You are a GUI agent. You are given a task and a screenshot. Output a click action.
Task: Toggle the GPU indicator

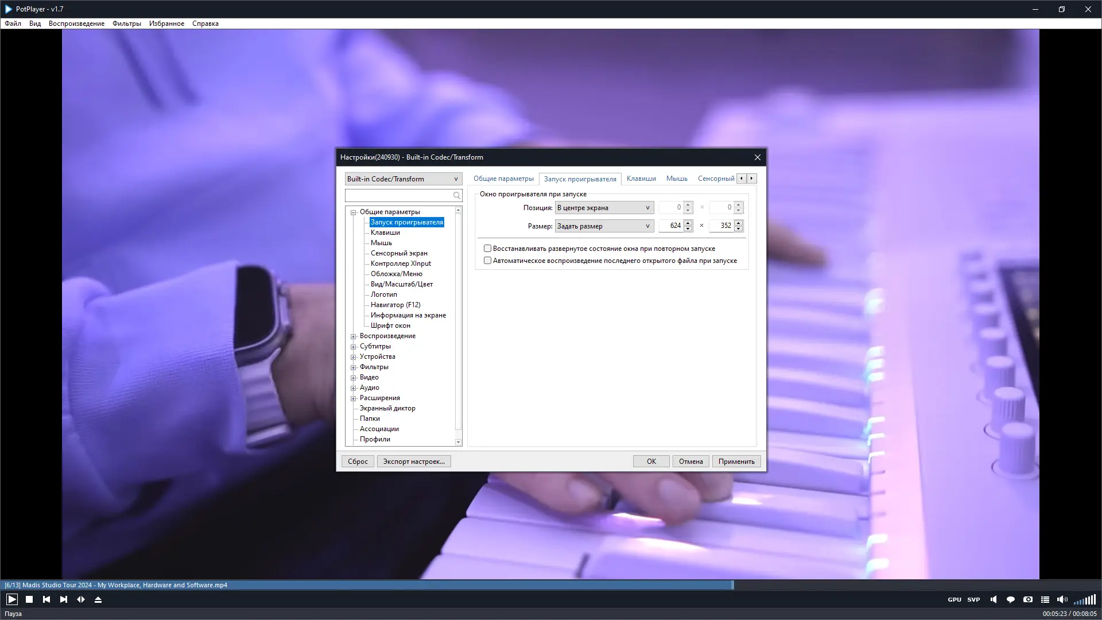pyautogui.click(x=954, y=599)
